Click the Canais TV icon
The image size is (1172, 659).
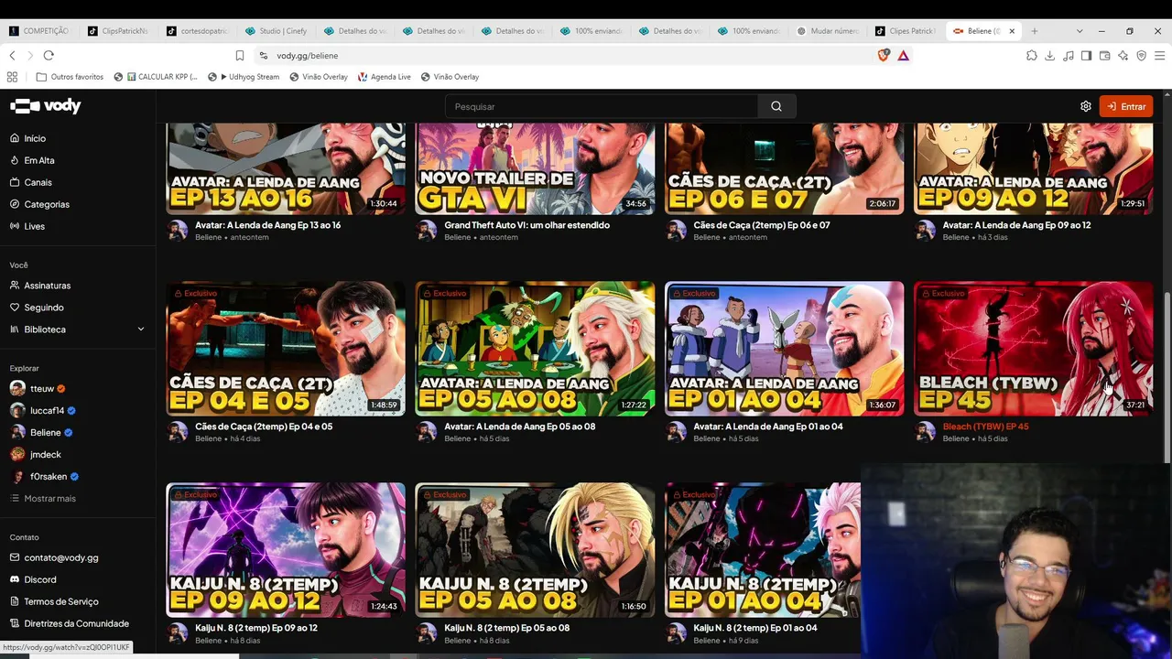[15, 182]
